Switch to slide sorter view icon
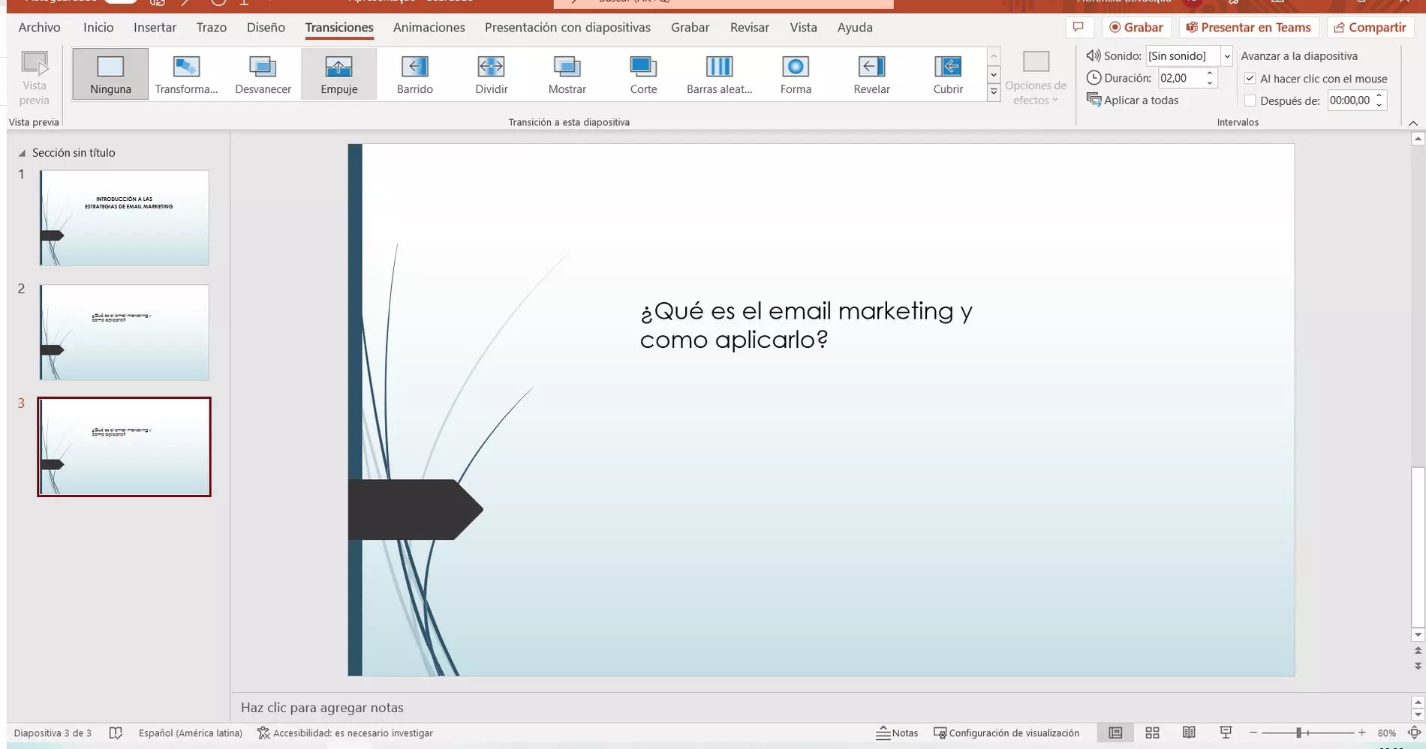The image size is (1426, 749). pos(1152,733)
